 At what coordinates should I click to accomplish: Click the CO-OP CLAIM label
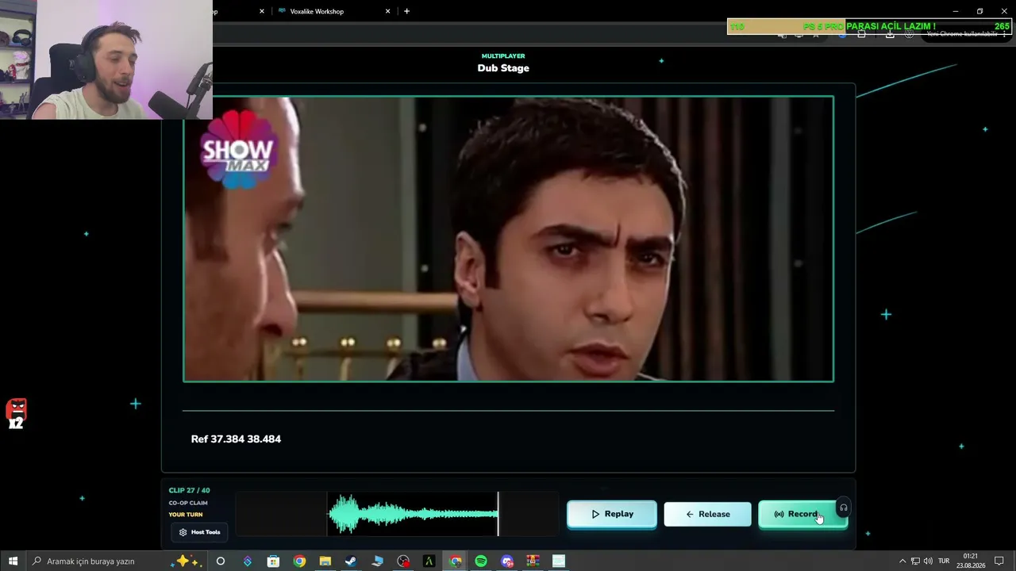point(188,503)
